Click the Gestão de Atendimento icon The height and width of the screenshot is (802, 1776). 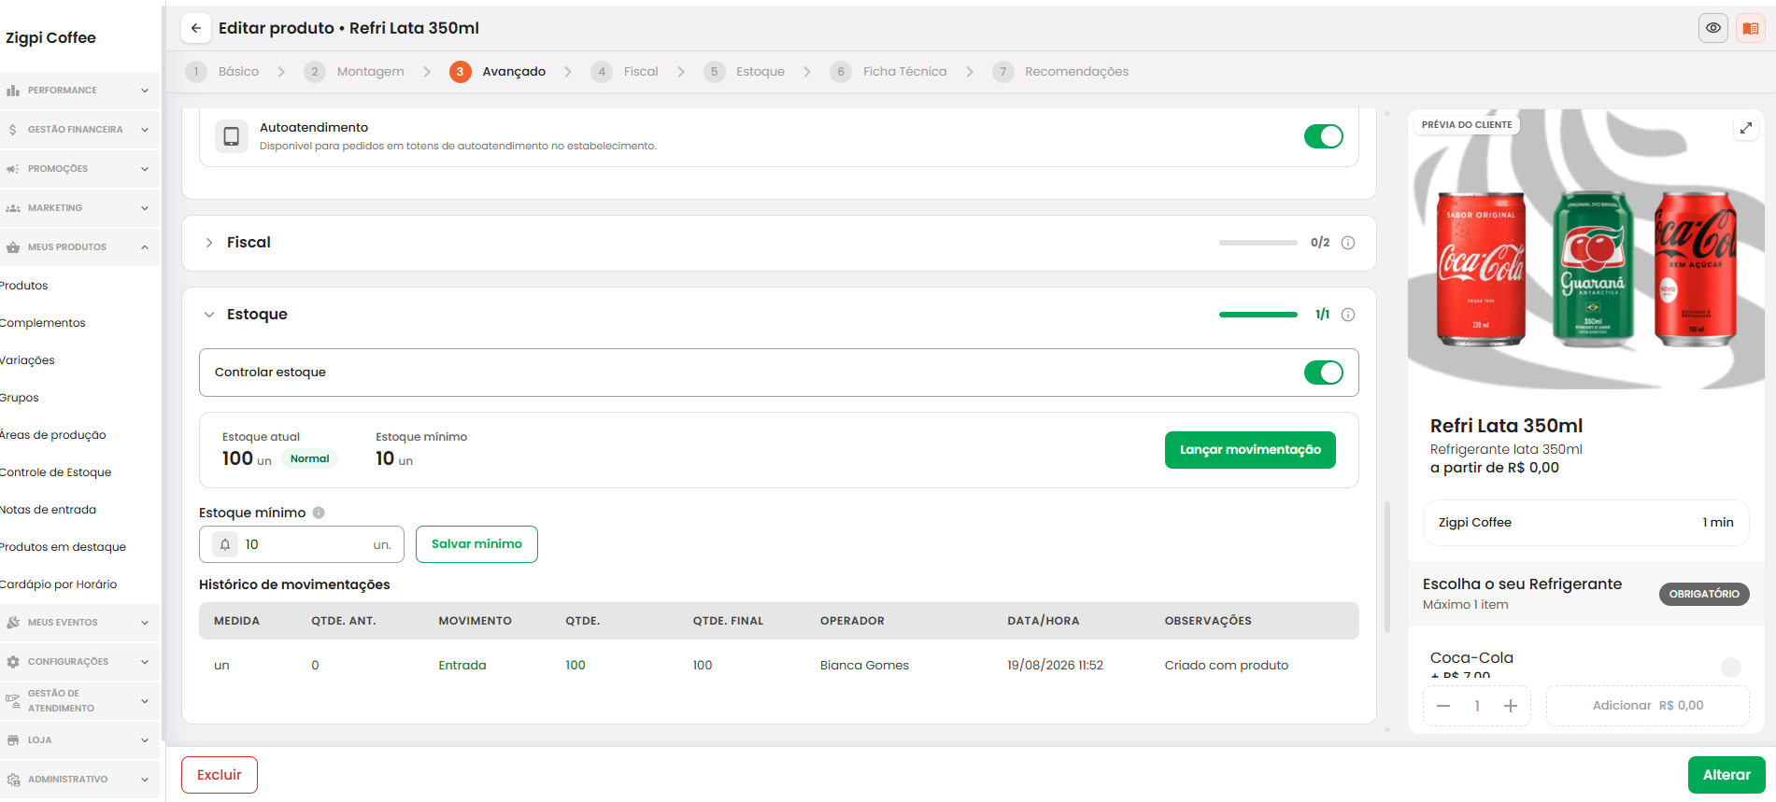tap(13, 701)
